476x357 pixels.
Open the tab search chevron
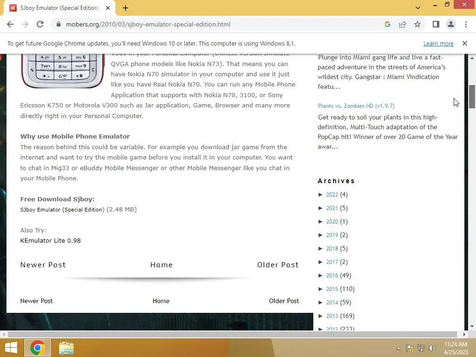[x=418, y=8]
